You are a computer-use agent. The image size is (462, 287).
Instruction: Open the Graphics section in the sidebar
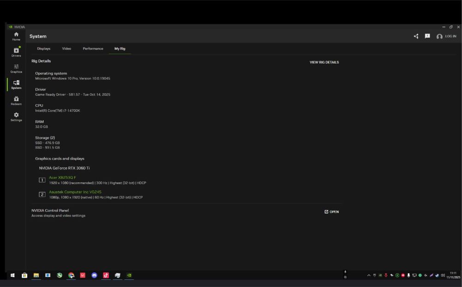click(16, 68)
